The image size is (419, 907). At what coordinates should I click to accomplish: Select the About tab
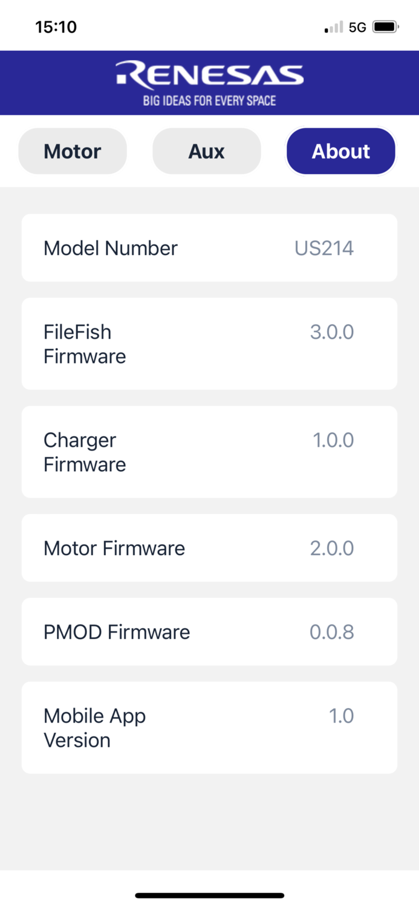(x=340, y=151)
